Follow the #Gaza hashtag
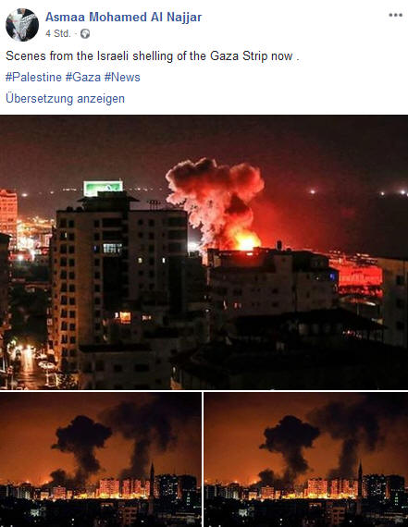Viewport: 408px width, 527px height. pos(83,78)
